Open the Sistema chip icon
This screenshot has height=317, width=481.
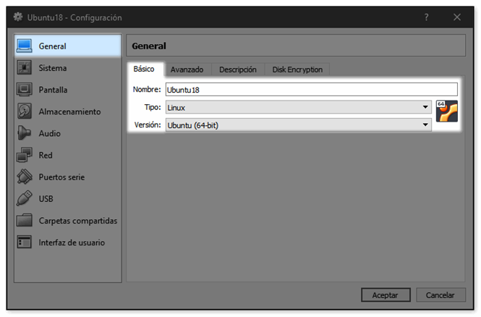pos(25,68)
